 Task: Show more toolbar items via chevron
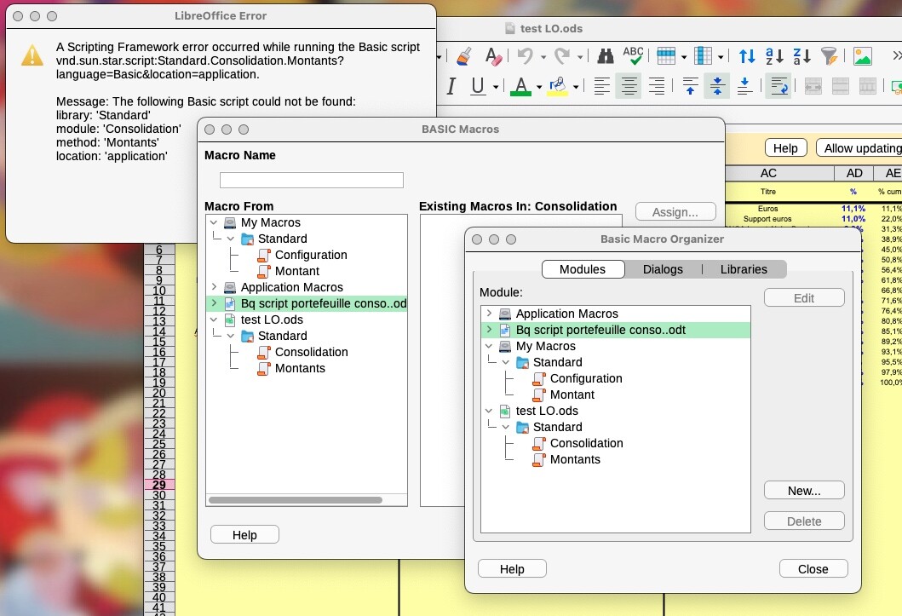[x=896, y=55]
